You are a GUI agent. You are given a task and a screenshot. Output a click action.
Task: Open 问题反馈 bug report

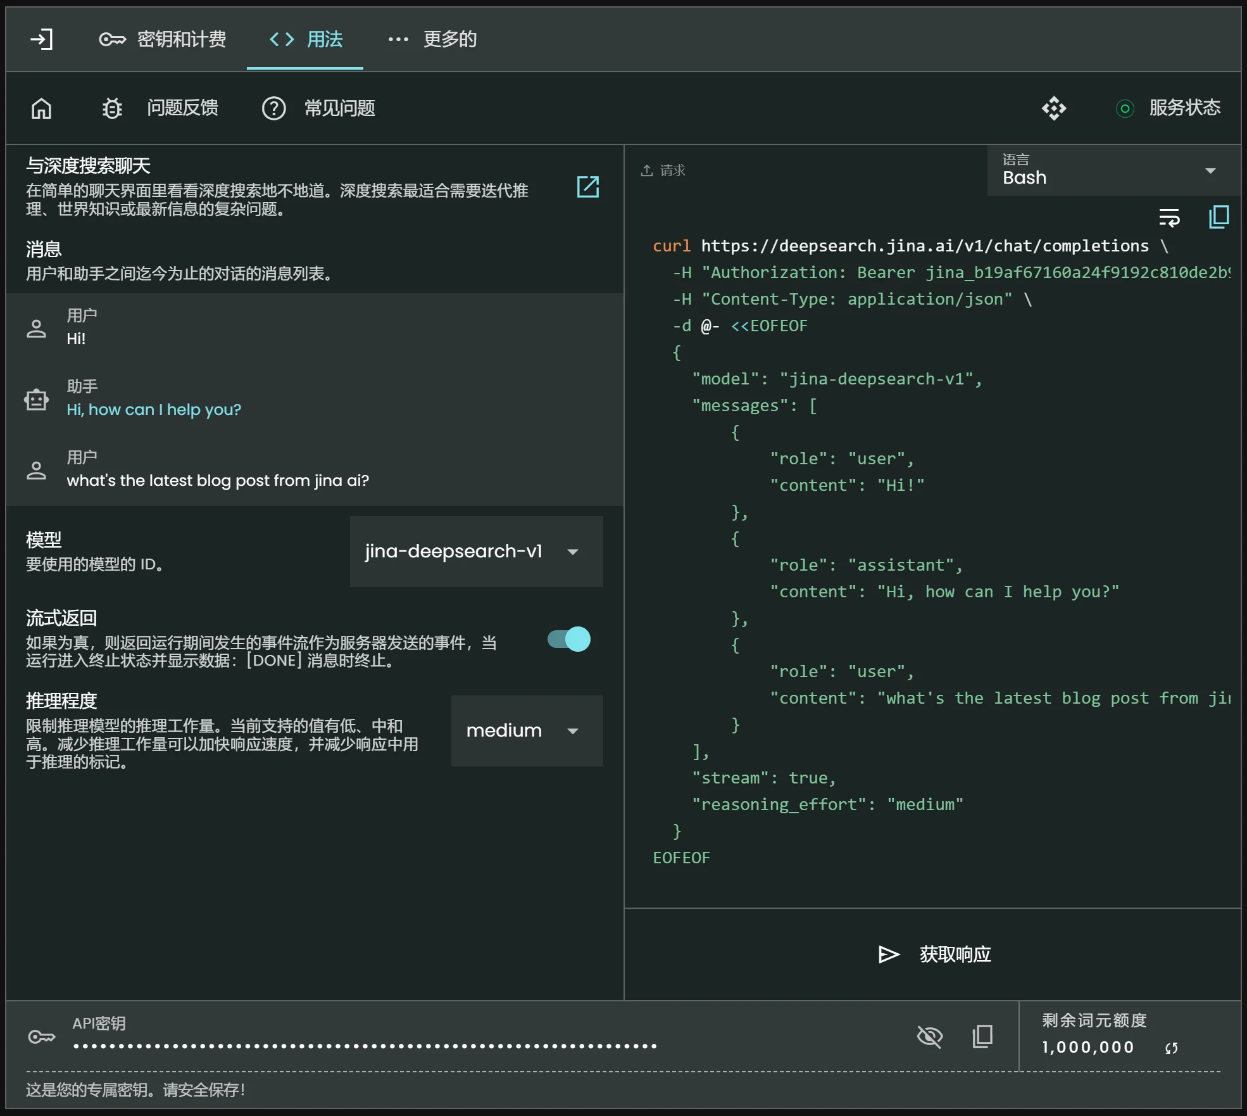[160, 108]
